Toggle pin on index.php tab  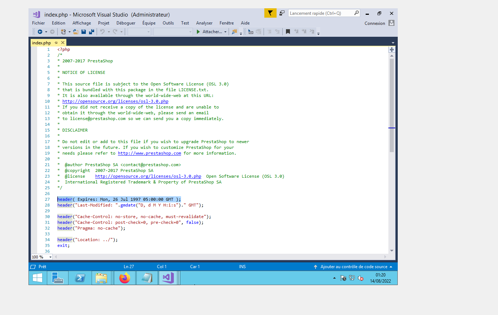pos(56,43)
